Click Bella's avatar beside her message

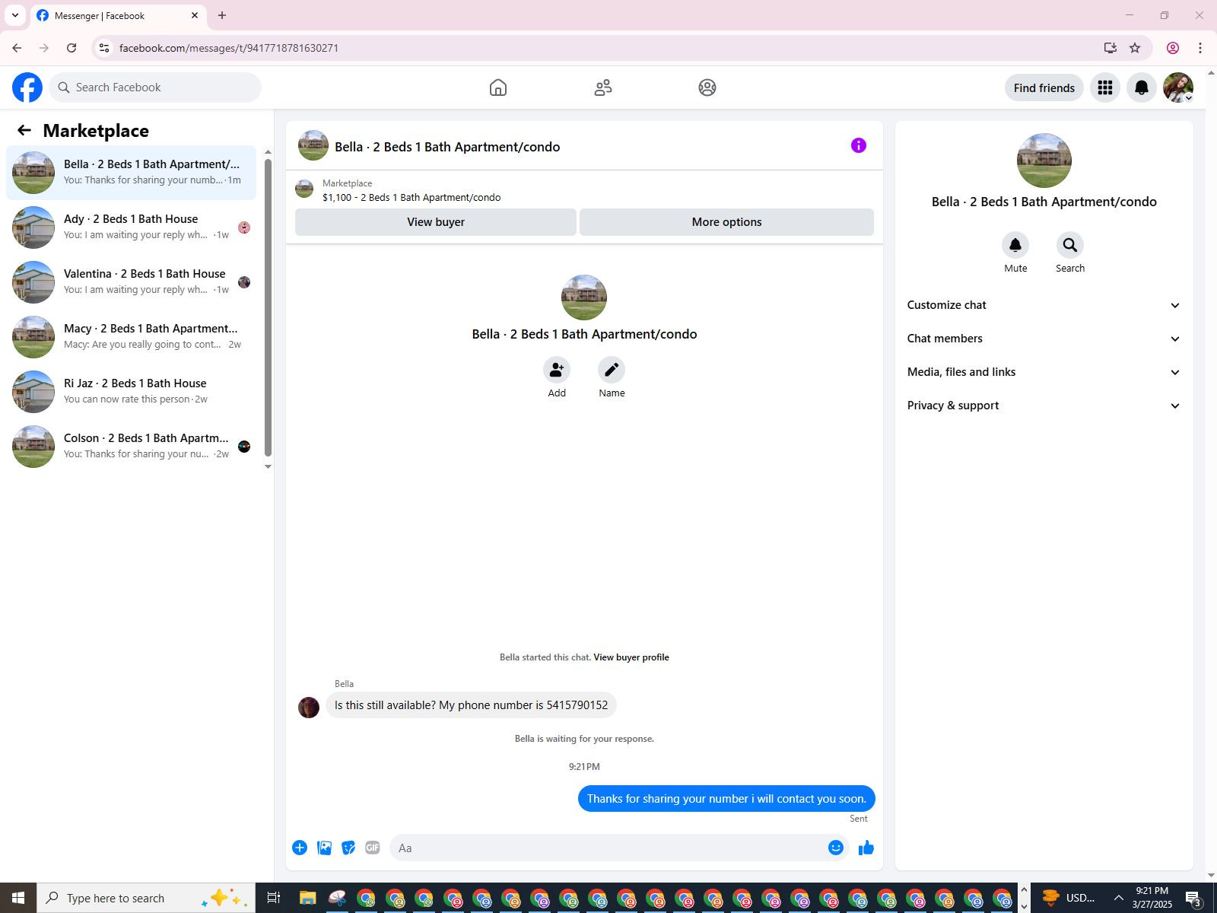tap(309, 708)
